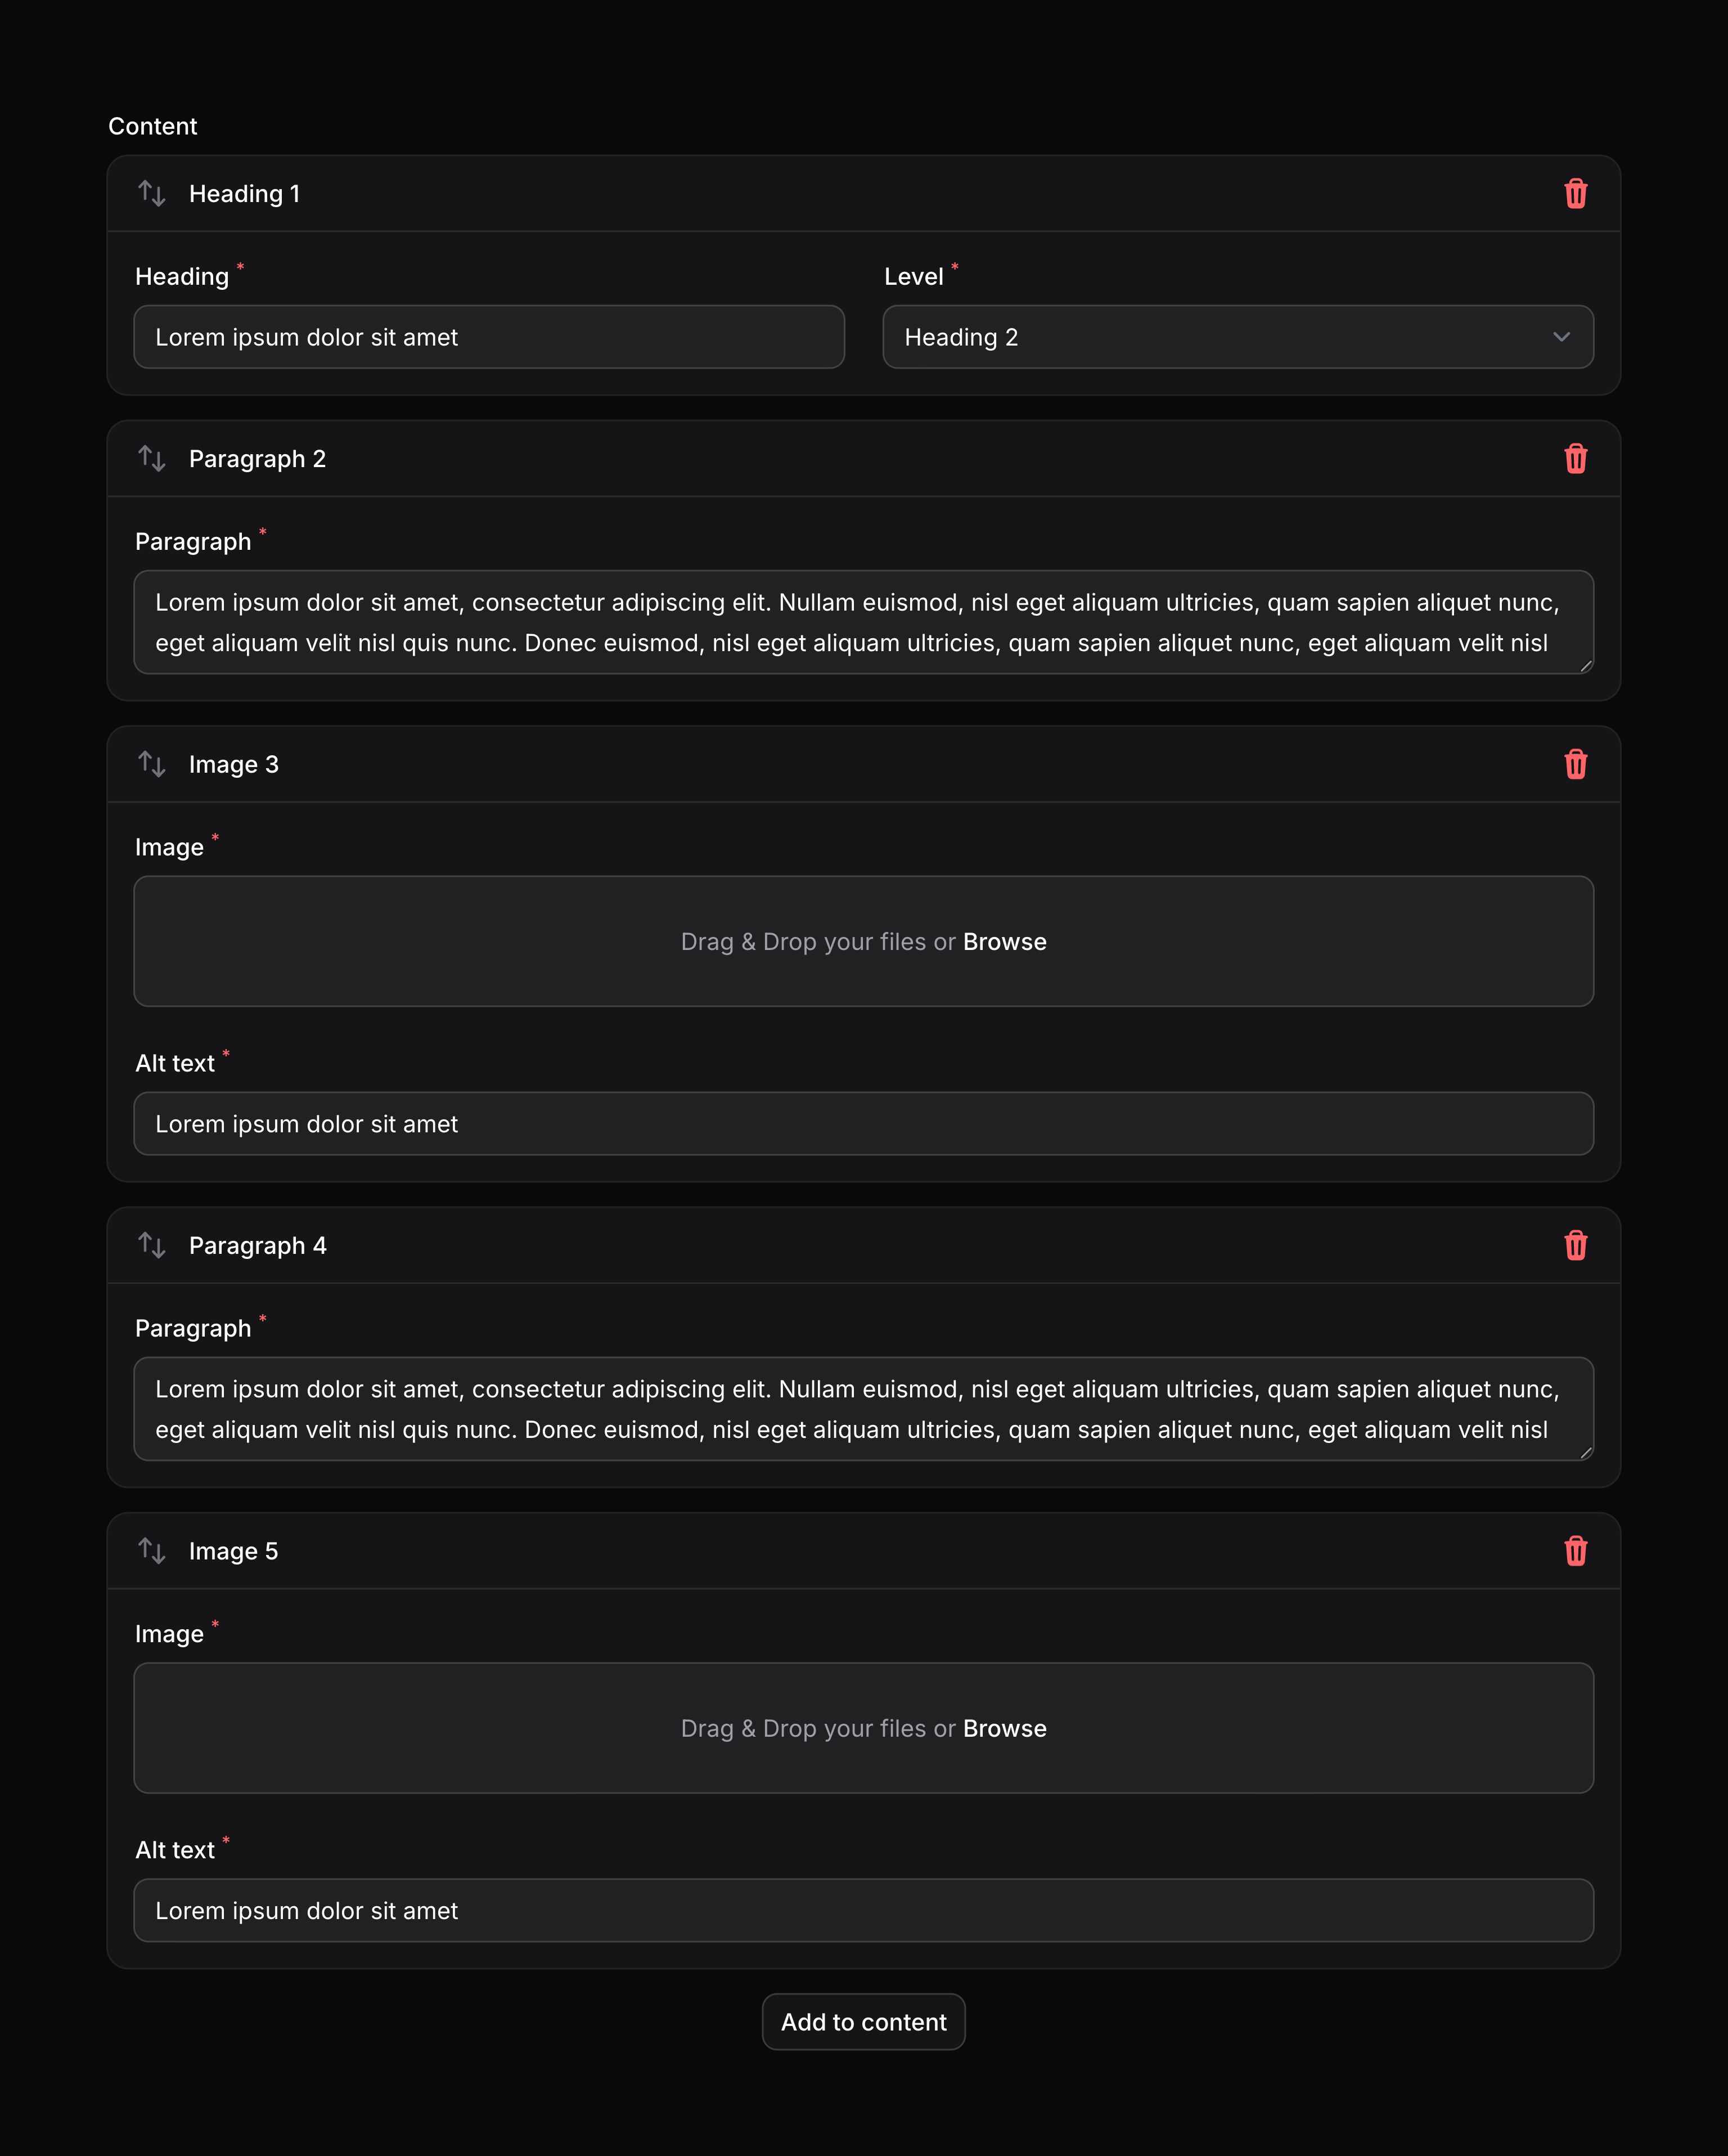Click reorder arrows on Image 5 block
The height and width of the screenshot is (2156, 1728).
pyautogui.click(x=152, y=1551)
